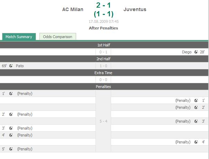
Task: Switch to the Odds Comparison tab
Action: [58, 37]
